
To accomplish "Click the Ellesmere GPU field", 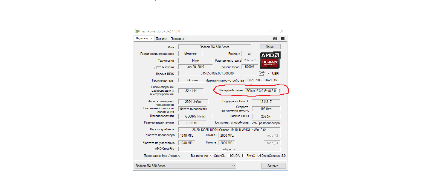I will [190, 53].
